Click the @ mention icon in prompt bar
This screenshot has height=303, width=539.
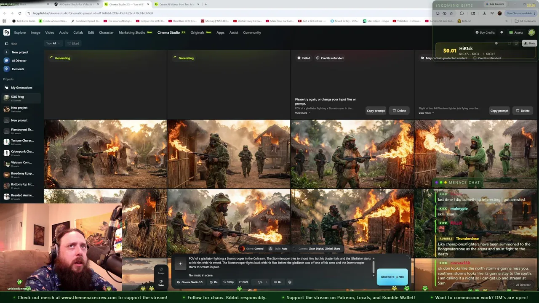tap(290, 282)
